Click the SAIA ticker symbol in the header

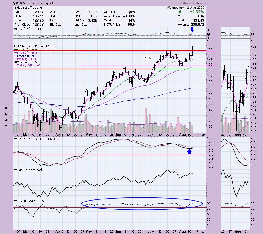(x=18, y=3)
